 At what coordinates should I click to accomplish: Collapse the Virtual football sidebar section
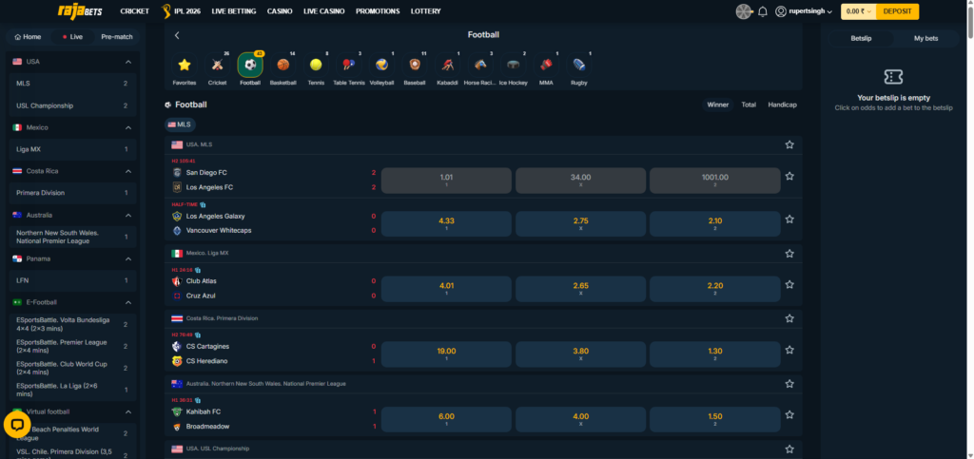128,411
